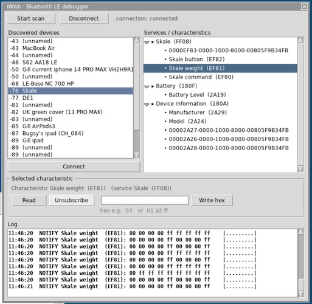
Task: Select the -43 (unnamed) device row
Action: [71, 41]
